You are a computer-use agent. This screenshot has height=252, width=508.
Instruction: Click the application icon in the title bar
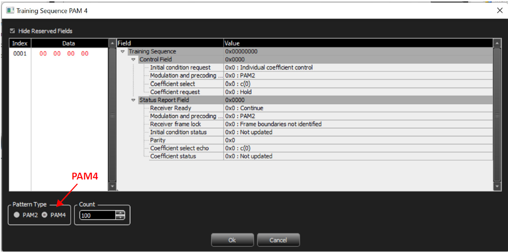(10, 10)
